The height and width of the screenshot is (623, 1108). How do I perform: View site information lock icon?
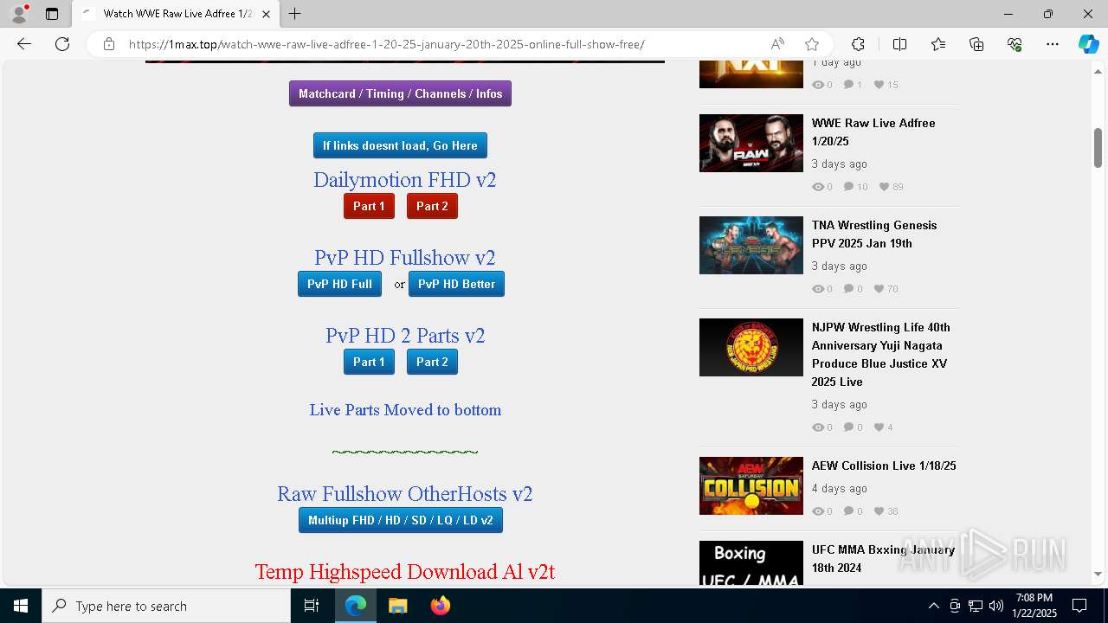[108, 44]
